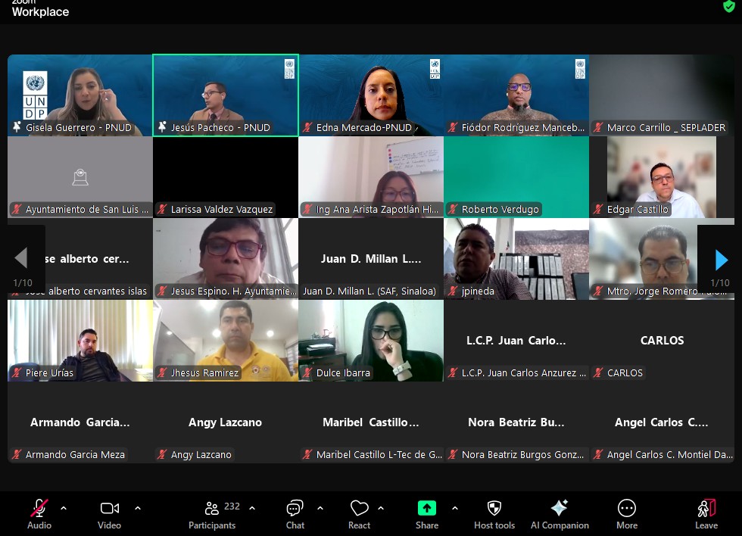
Task: Click the Leave meeting icon
Action: 706,508
